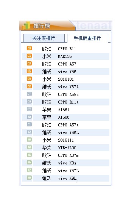Click brand 小米 in 2016111 row
The height and width of the screenshot is (201, 137).
(x=47, y=140)
